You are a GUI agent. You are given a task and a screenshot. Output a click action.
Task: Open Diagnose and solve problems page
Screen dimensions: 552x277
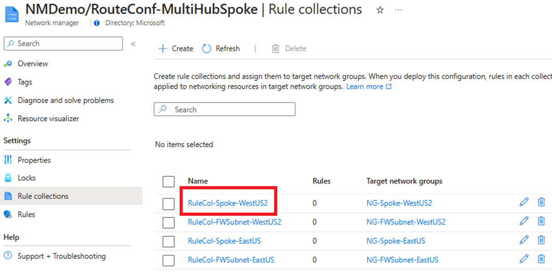click(65, 100)
